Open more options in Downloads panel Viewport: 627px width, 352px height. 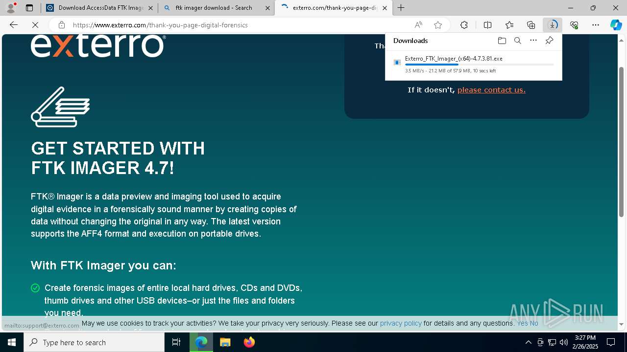click(533, 41)
